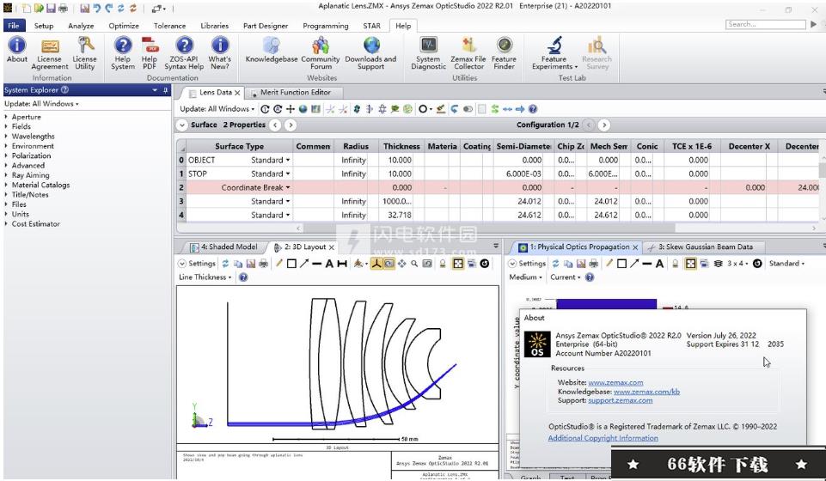Open www.zemax.com website link

(615, 382)
